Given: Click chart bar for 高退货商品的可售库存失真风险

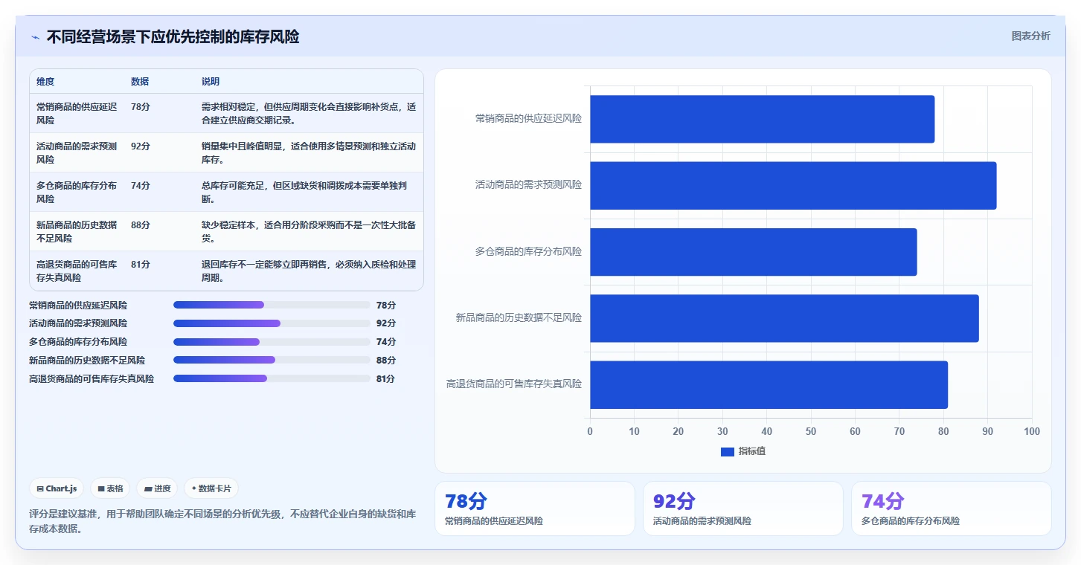Looking at the screenshot, I should point(769,384).
